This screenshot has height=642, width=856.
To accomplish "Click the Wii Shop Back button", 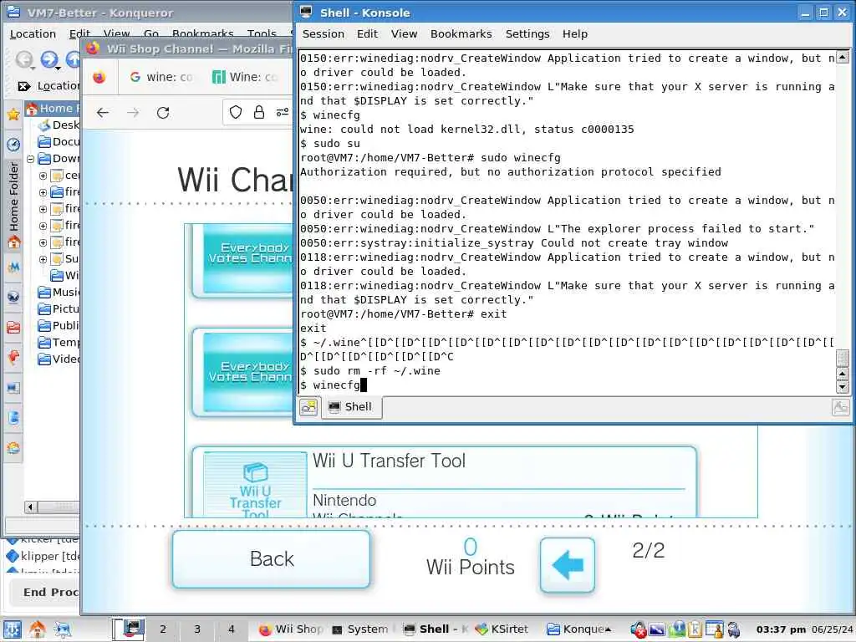I will click(272, 559).
